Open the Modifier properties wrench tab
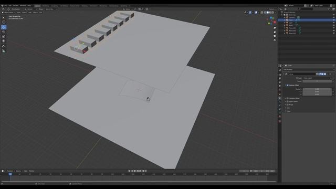This screenshot has height=189, width=336. [x=280, y=98]
